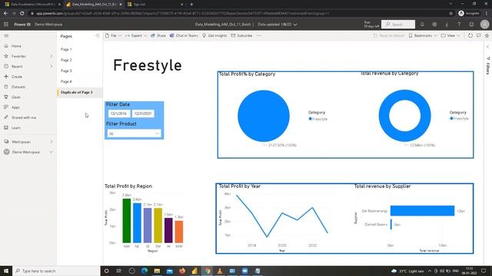
Task: Open Datasets in the sidebar
Action: point(18,87)
